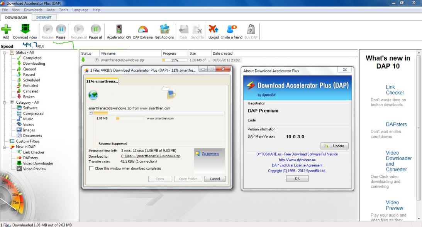Collapse the New in DAP tree node

tap(5, 147)
